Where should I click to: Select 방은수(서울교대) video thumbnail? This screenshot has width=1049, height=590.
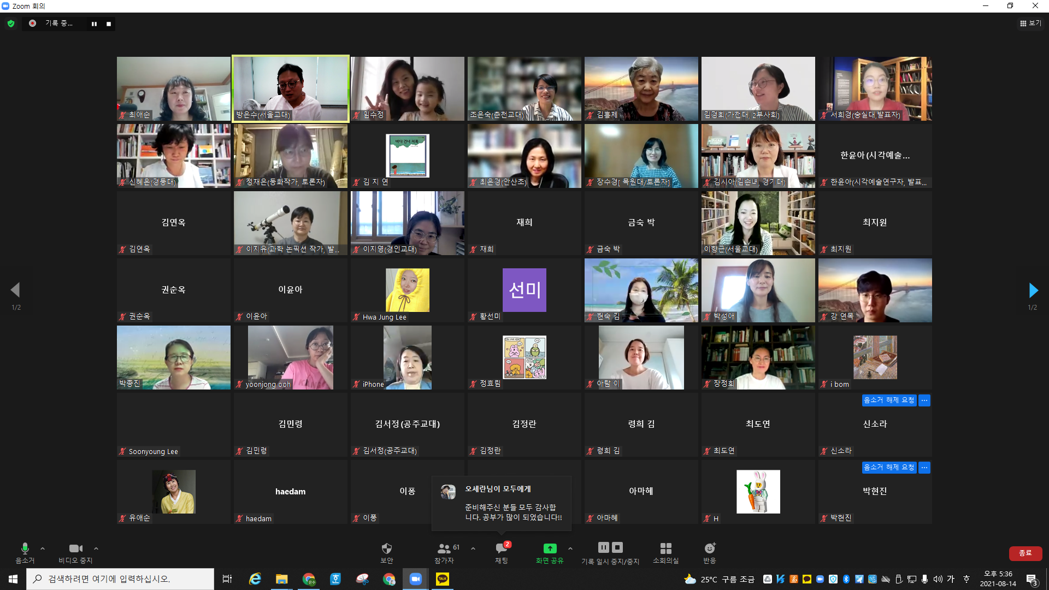point(291,88)
